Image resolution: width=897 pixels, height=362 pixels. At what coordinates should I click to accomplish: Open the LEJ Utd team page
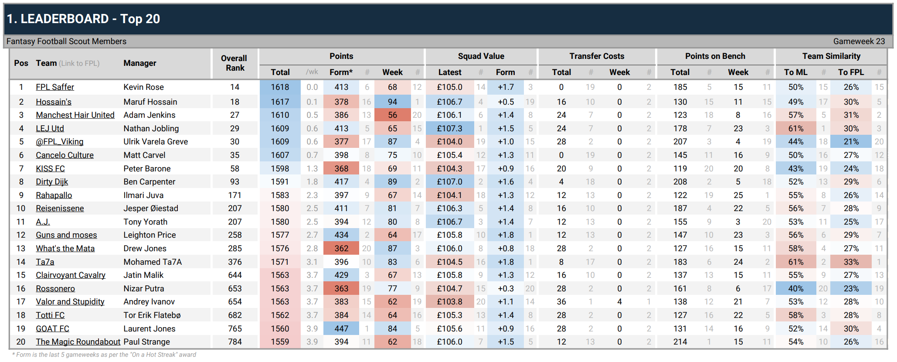click(x=50, y=129)
